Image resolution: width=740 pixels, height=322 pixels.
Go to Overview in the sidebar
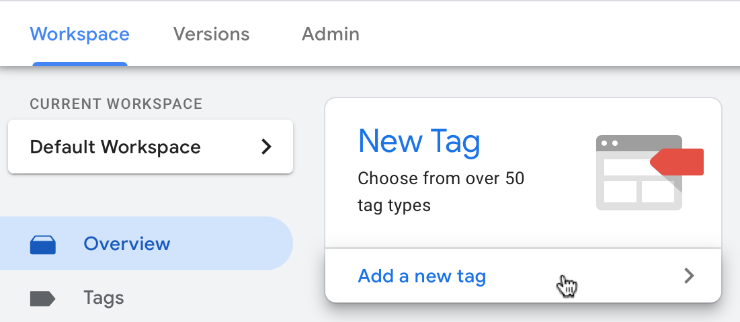[147, 243]
